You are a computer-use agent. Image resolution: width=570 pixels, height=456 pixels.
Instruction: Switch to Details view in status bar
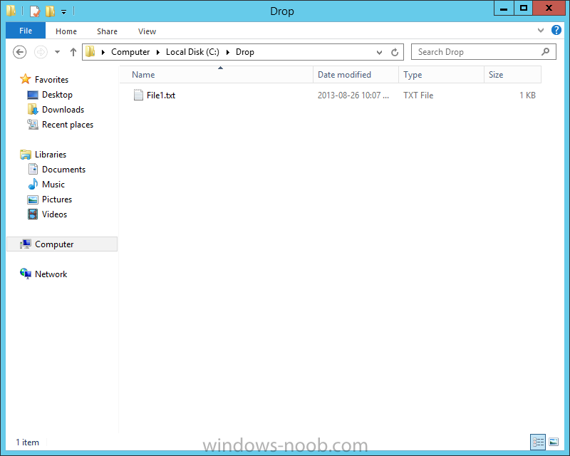(x=538, y=442)
